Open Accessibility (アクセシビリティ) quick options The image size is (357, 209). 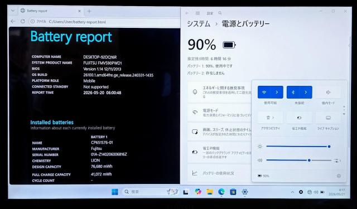[x=270, y=118]
